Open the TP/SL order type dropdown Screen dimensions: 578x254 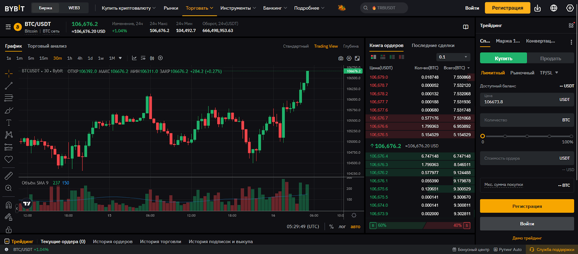click(549, 73)
